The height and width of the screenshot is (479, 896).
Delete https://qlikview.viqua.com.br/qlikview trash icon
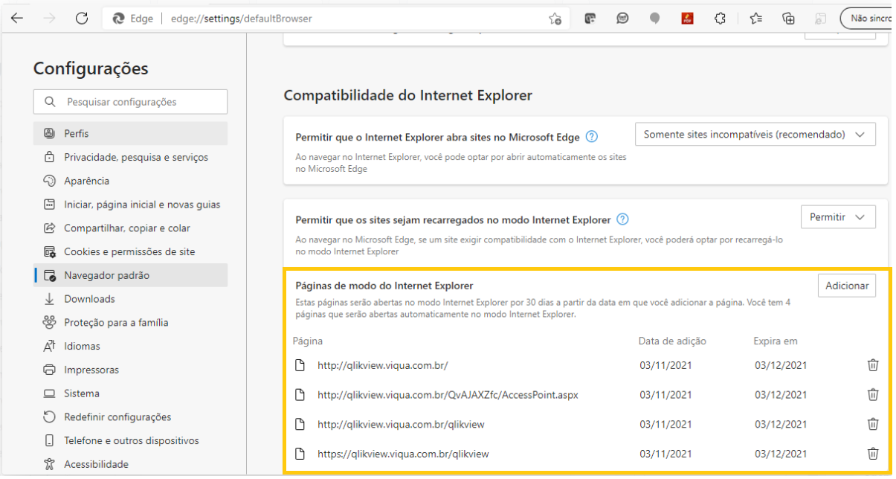(873, 454)
